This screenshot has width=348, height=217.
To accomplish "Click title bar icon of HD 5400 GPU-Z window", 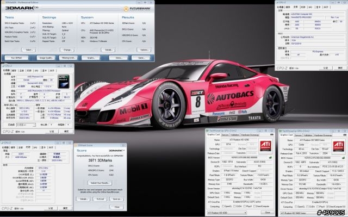I will [x=281, y=131].
